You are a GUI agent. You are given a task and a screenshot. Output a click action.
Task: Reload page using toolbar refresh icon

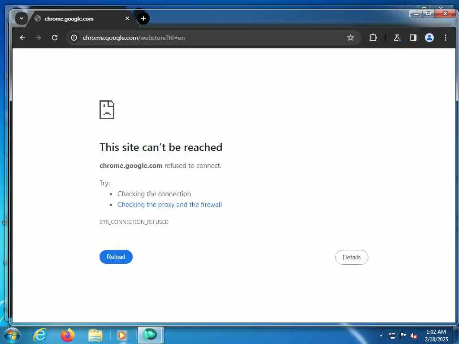[x=55, y=38]
